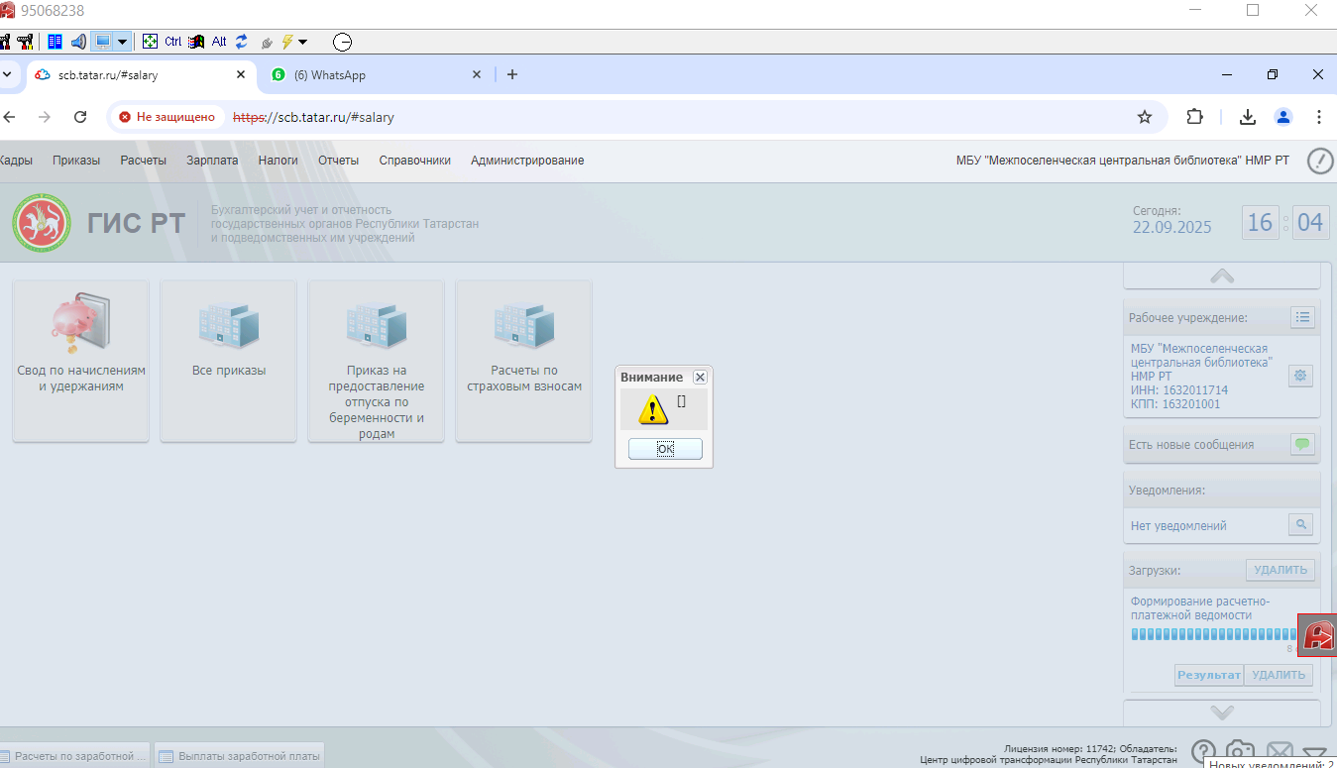The width and height of the screenshot is (1337, 768).
Task: Open new messages speech bubble icon
Action: click(x=1302, y=444)
